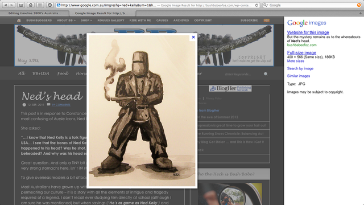Open the Archives menu item
The height and width of the screenshot is (205, 364).
point(181,20)
